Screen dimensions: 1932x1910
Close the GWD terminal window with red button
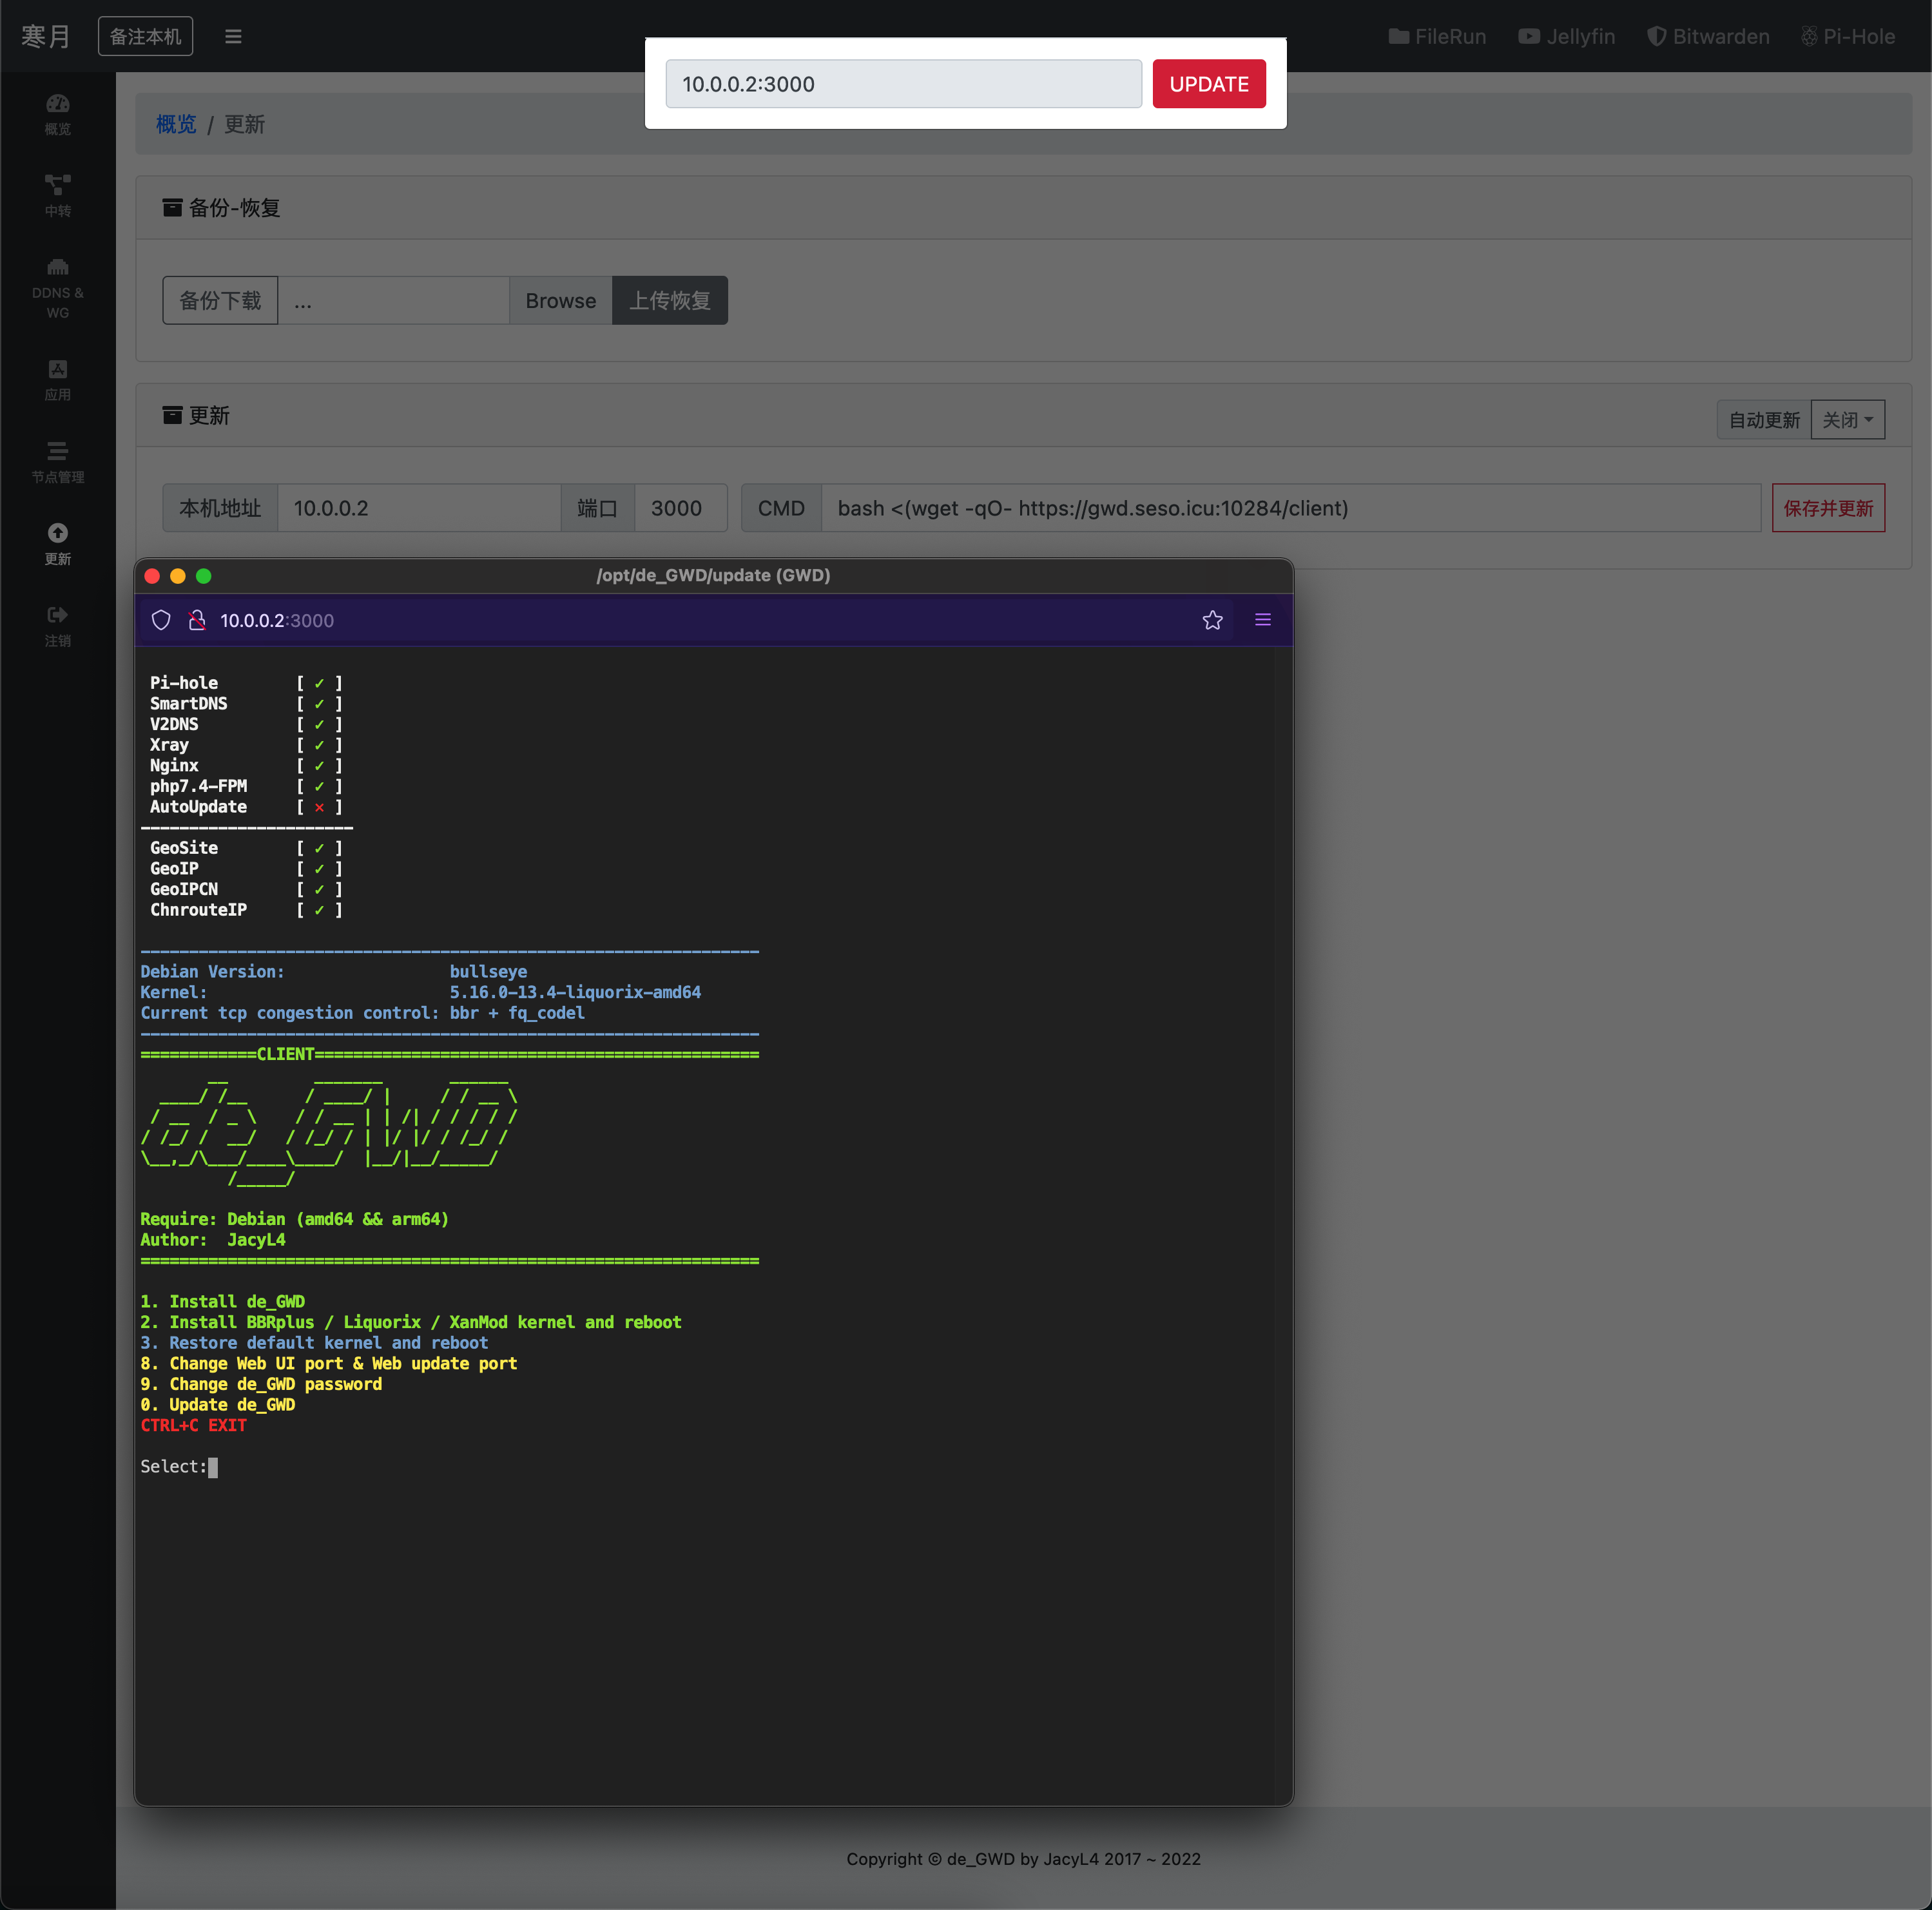pos(152,575)
